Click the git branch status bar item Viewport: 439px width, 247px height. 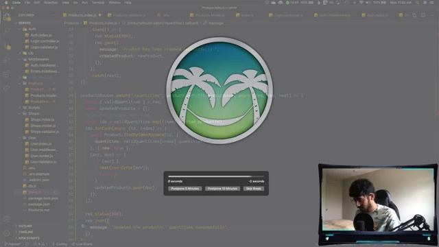tap(12, 244)
